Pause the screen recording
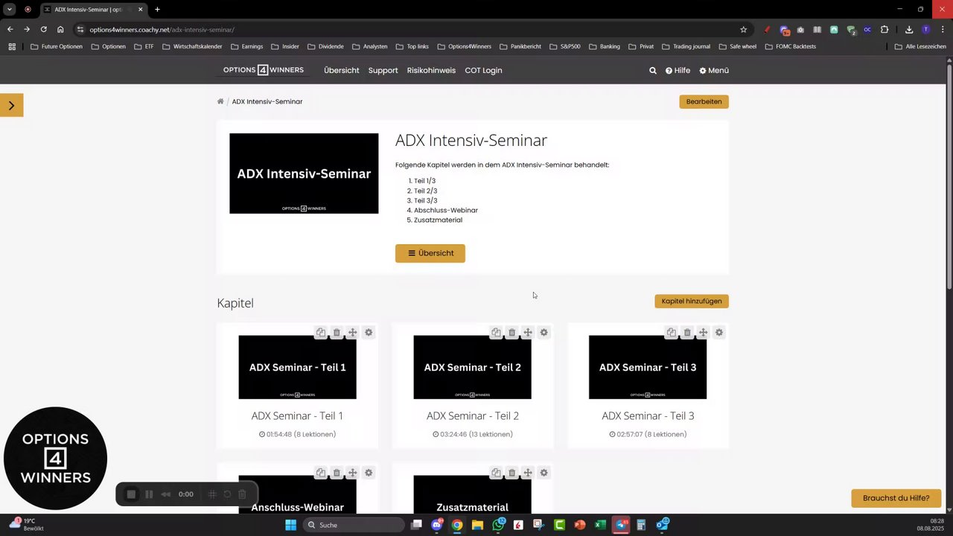This screenshot has height=536, width=953. coord(149,494)
